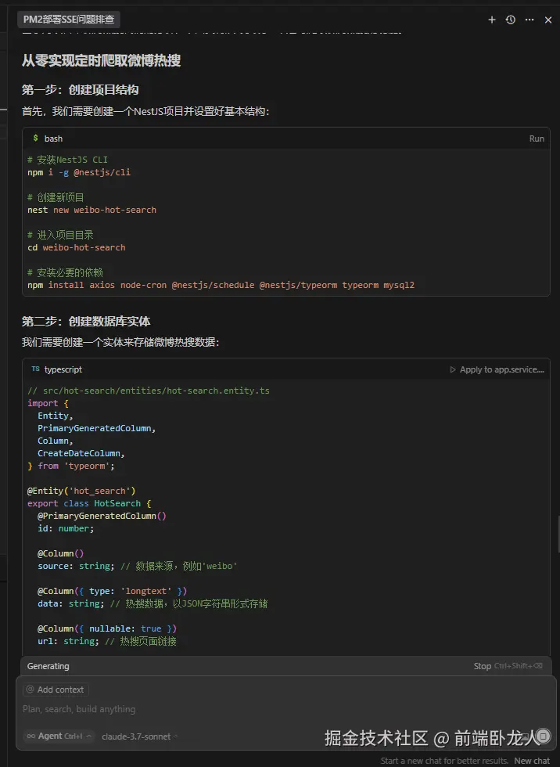The height and width of the screenshot is (767, 560).
Task: Open the claude-3.7-sonnet model selector
Action: point(139,736)
